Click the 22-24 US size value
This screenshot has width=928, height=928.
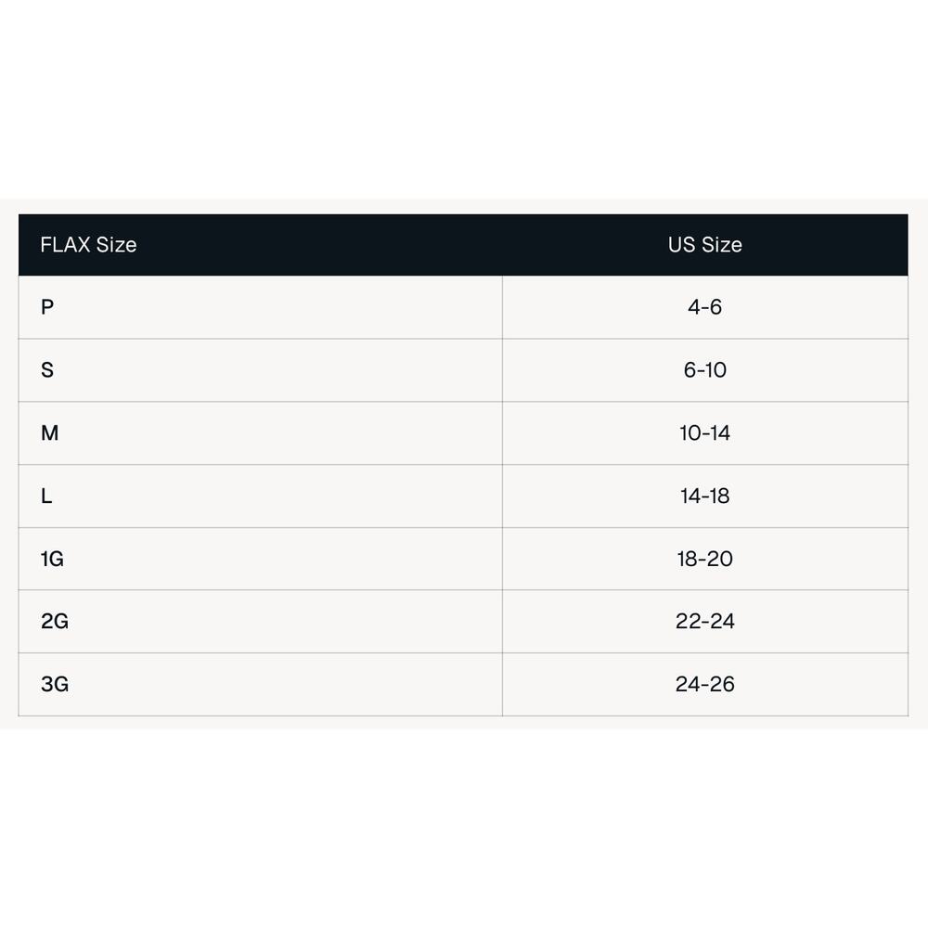(705, 622)
